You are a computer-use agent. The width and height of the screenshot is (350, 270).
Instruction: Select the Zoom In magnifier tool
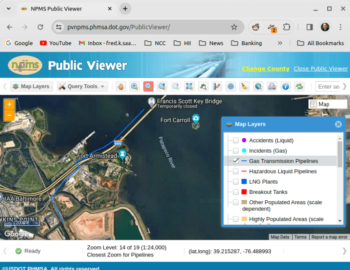pos(135,86)
